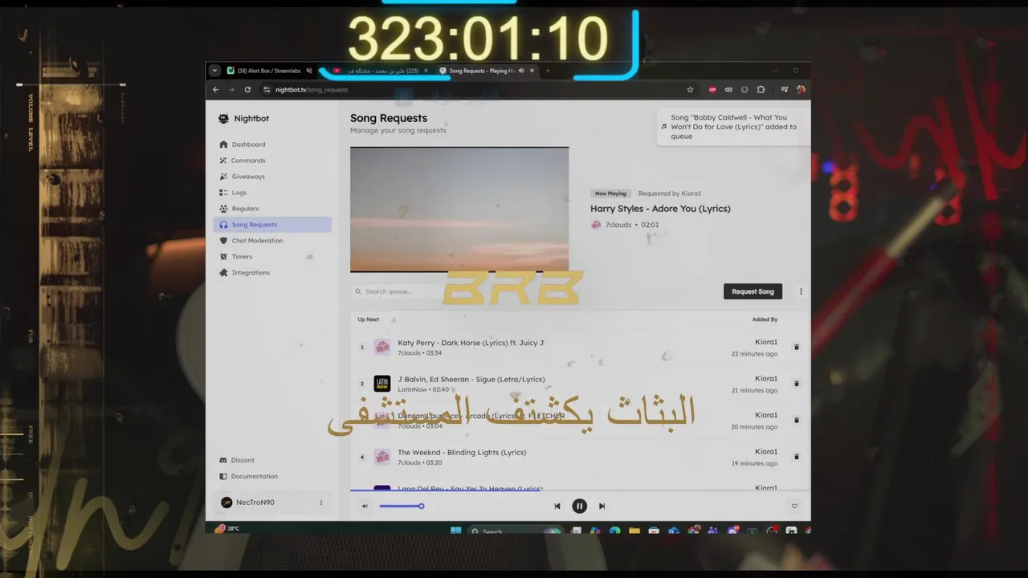The image size is (1028, 578).
Task: Pause the currently playing song
Action: click(x=579, y=506)
